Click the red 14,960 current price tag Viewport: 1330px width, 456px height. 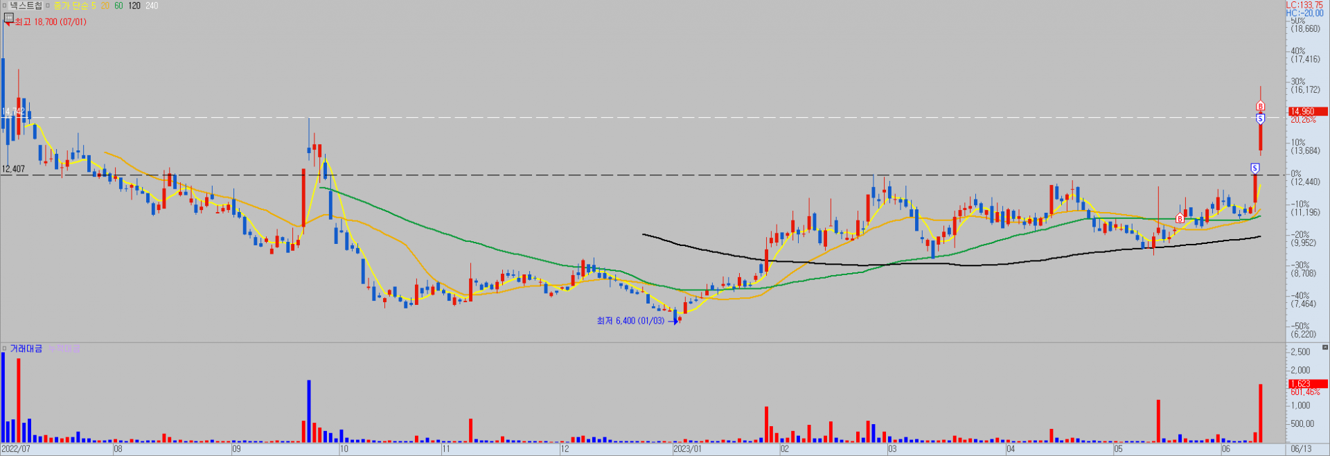[x=1308, y=111]
